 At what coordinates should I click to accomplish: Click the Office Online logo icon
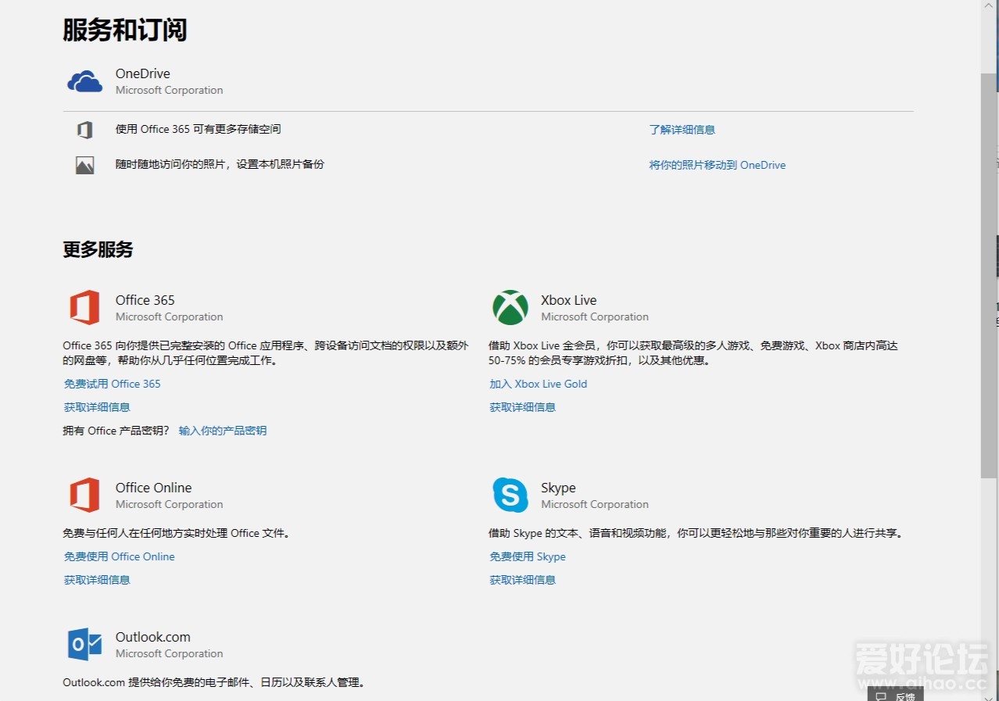[x=84, y=495]
